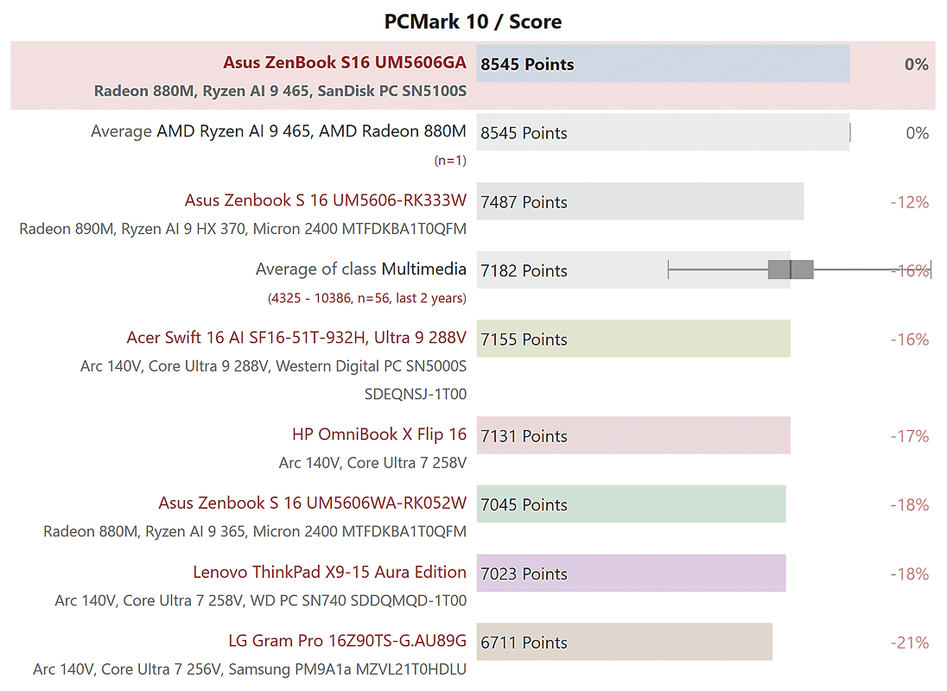Click the box plot on Multimedia average bar
Screen dimensions: 947x691
pyautogui.click(x=791, y=269)
